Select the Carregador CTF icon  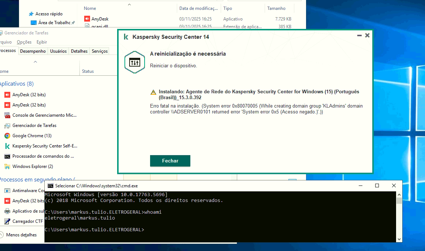(7, 221)
